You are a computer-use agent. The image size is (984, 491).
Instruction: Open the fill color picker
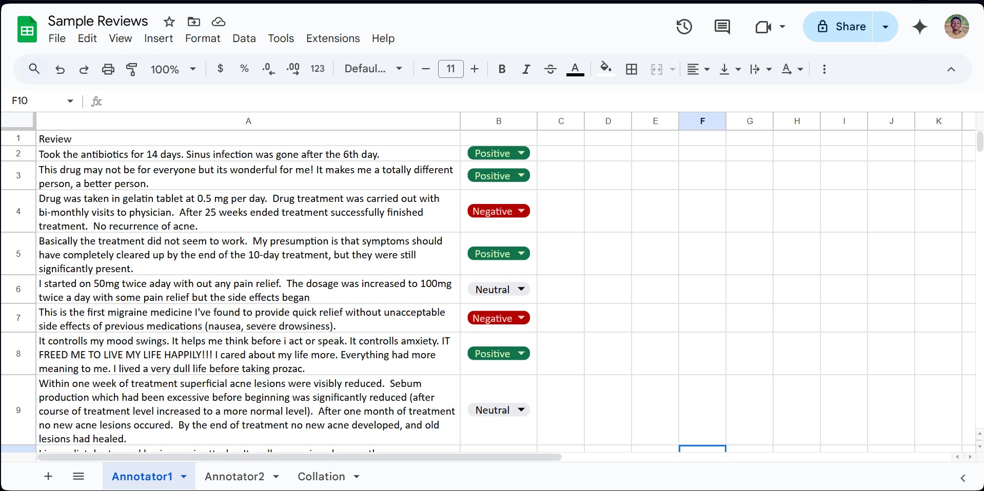605,69
